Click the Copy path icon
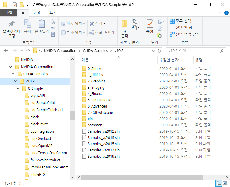This screenshot has height=187, width=230. pos(53,28)
